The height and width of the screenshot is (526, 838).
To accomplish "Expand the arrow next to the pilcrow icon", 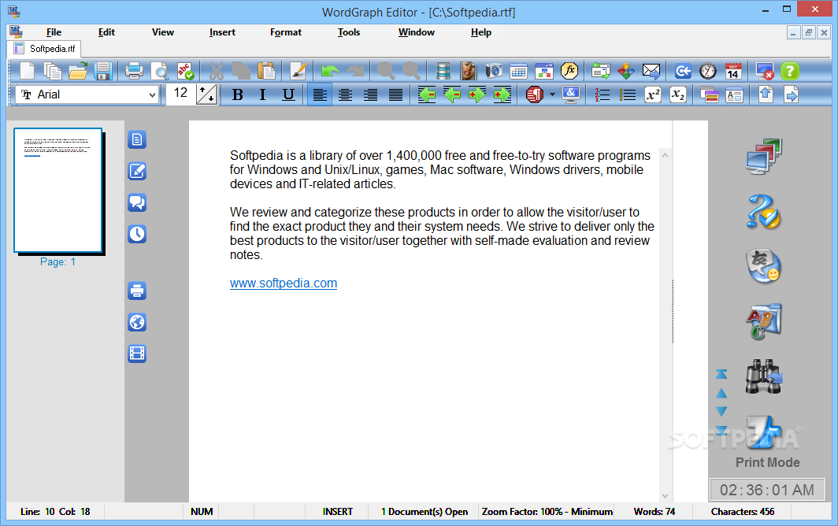I will click(x=552, y=95).
